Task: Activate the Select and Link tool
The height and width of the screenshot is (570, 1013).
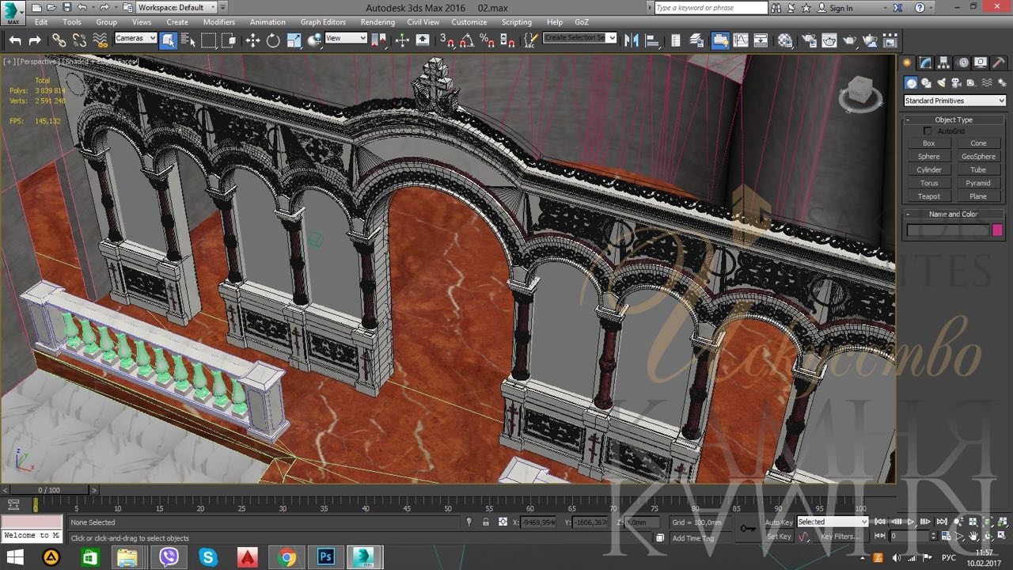Action: [59, 40]
